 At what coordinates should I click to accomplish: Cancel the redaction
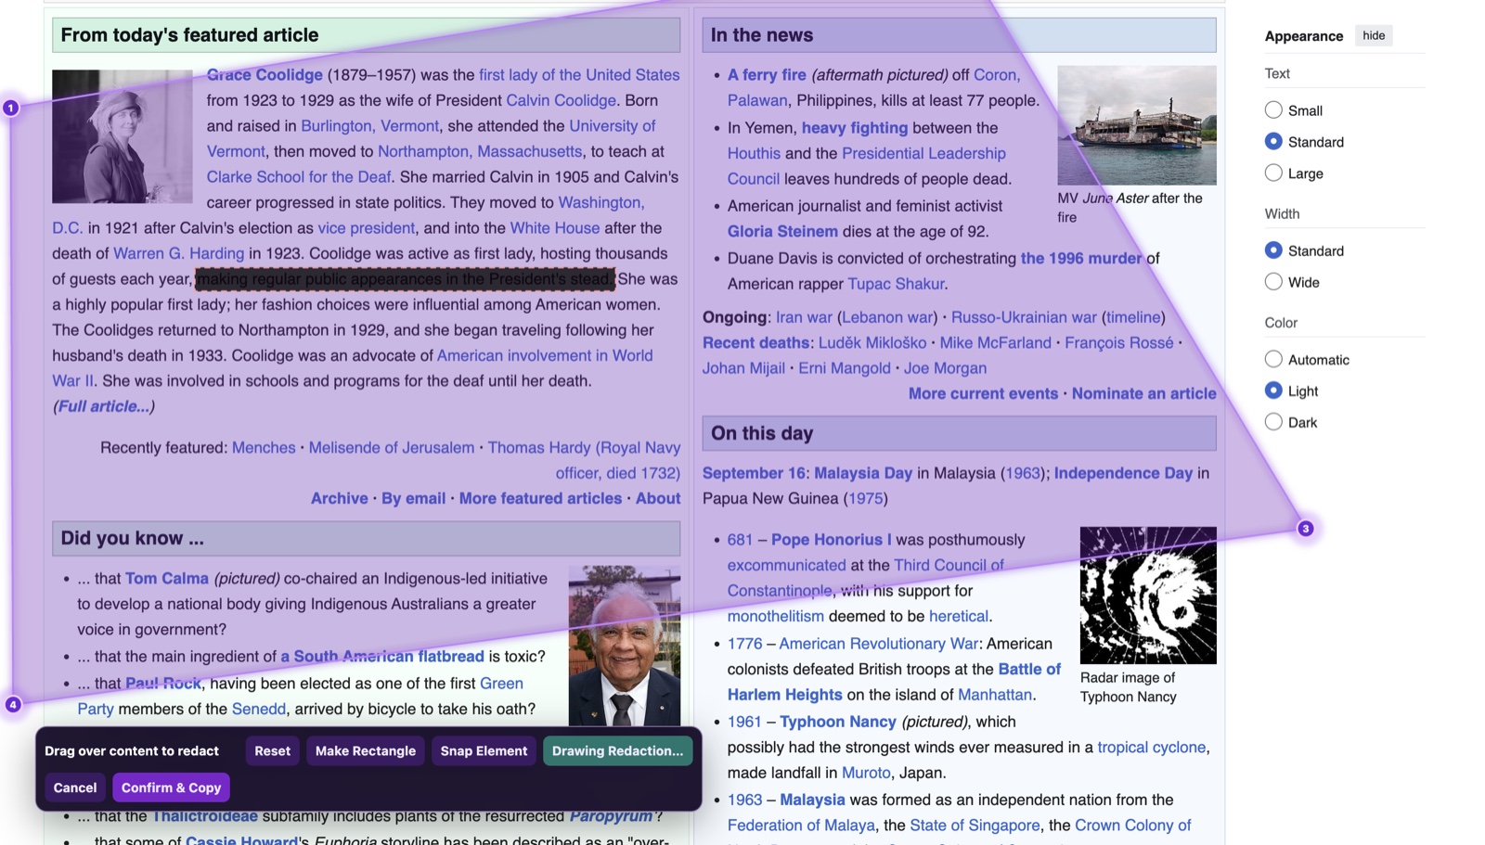point(75,787)
